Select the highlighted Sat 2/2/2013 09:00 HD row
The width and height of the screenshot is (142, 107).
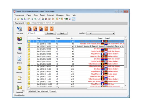76,41
